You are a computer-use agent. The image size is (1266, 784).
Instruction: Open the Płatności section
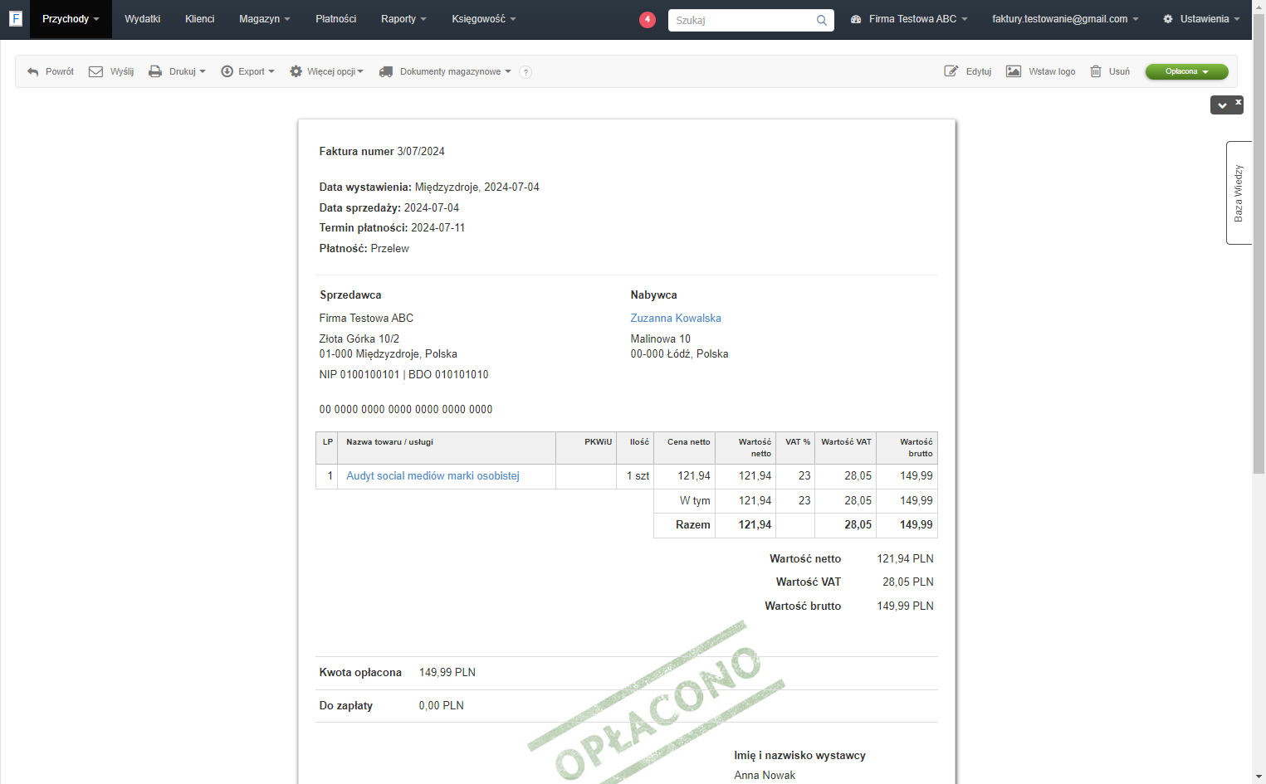[336, 19]
